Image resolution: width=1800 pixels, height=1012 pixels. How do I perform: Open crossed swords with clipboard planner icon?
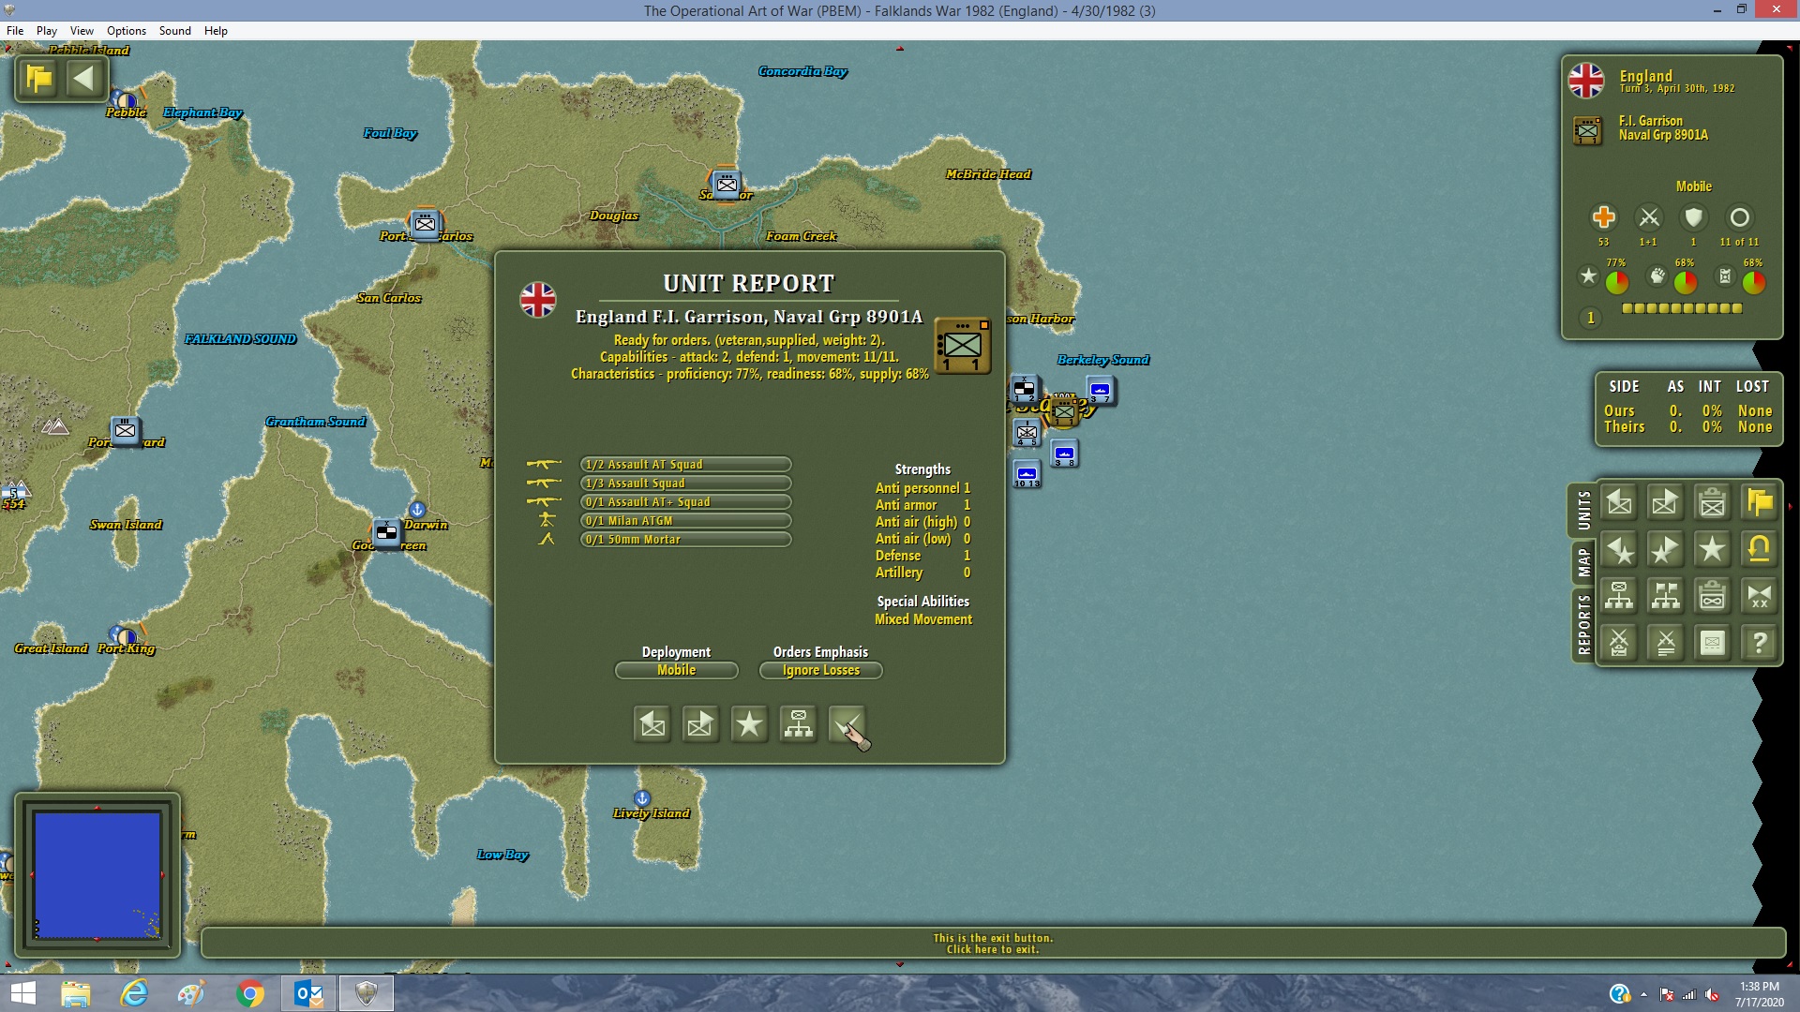[x=1619, y=643]
